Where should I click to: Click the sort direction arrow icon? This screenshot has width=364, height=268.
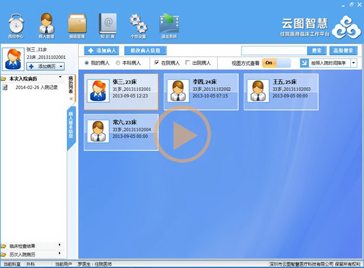click(x=304, y=63)
